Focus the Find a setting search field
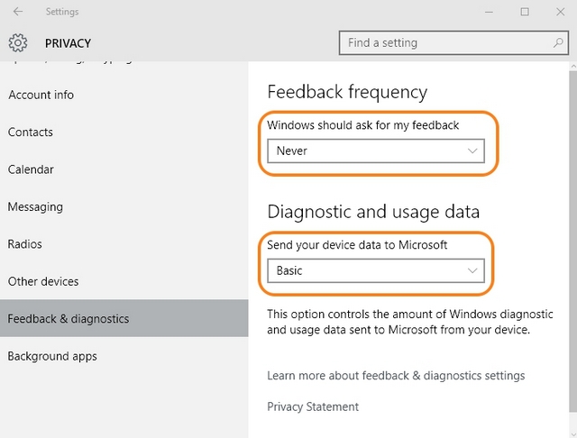 coord(446,42)
